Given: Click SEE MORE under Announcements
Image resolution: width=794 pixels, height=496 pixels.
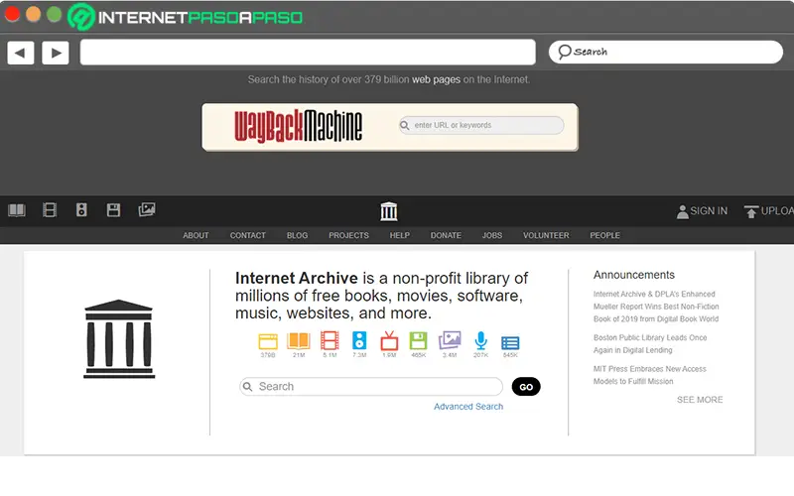Looking at the screenshot, I should pos(700,400).
